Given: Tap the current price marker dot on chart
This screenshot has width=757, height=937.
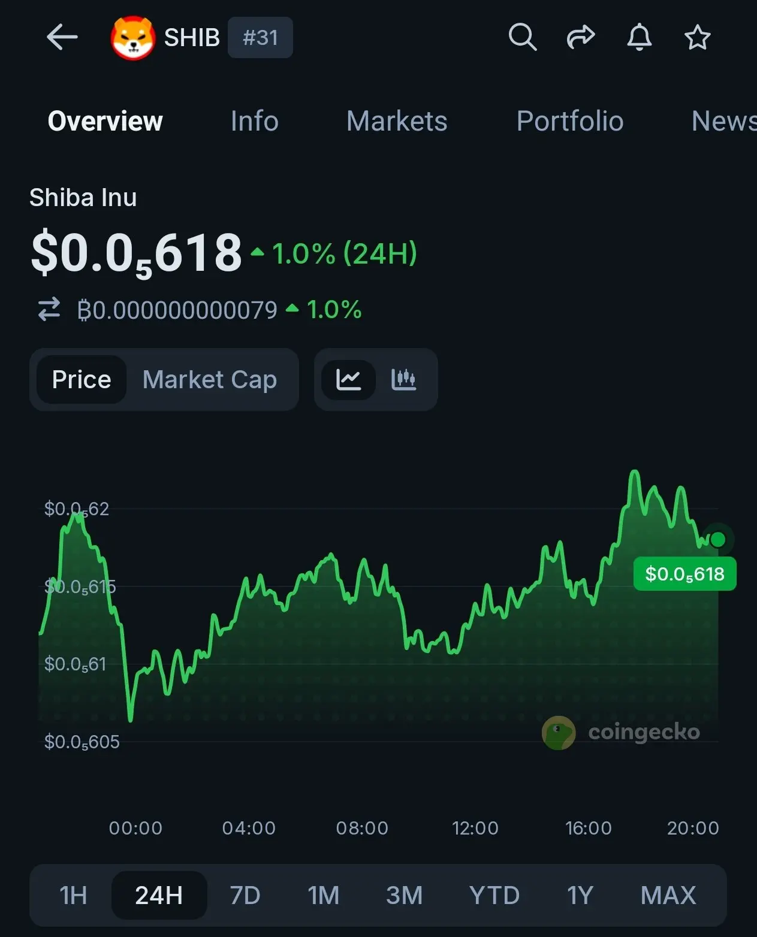Looking at the screenshot, I should [717, 540].
